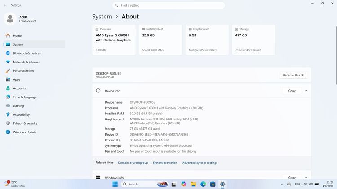Copy the Windows info details
This screenshot has height=189, width=337.
[x=292, y=177]
